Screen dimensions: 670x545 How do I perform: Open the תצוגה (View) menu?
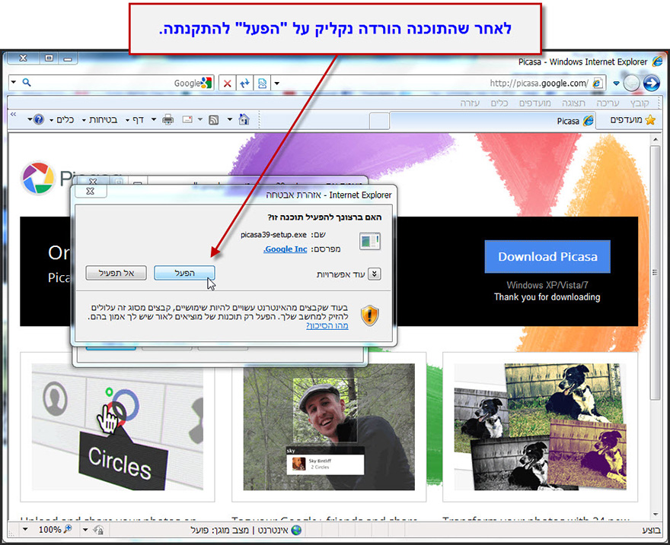(573, 103)
